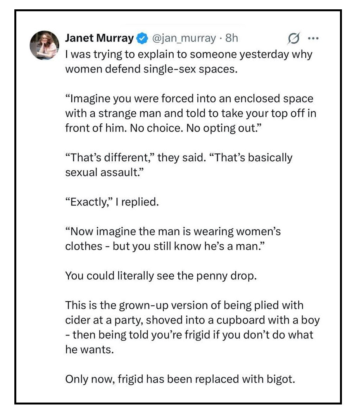Select the "Now imagine the man" paragraph
Viewport: 352px width, 420px height.
173,239
